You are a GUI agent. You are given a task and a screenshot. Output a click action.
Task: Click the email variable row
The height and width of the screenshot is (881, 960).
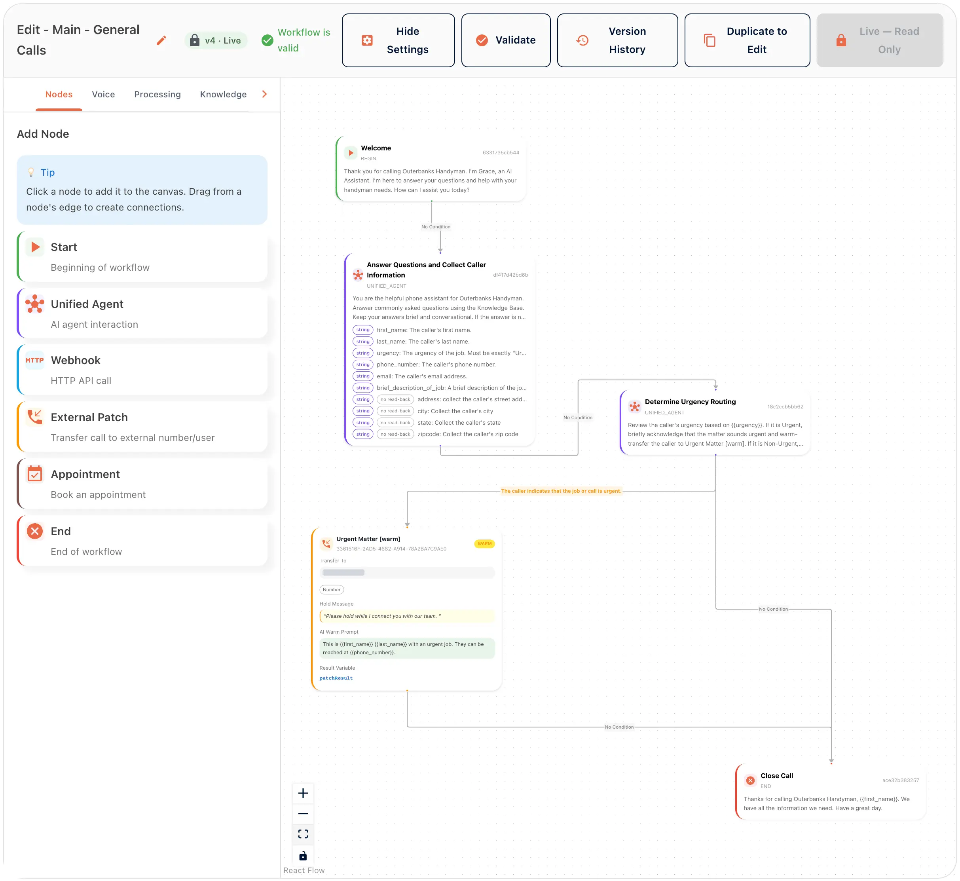[x=440, y=376]
